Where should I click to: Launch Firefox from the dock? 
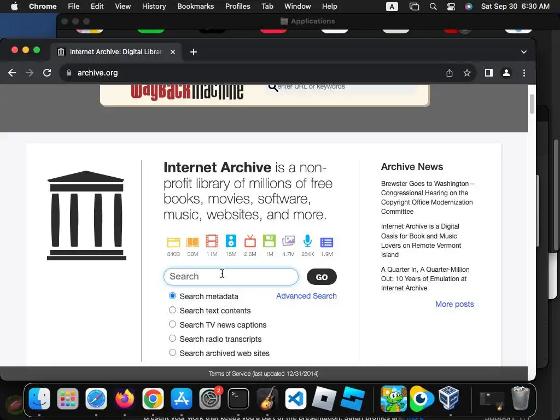click(125, 398)
